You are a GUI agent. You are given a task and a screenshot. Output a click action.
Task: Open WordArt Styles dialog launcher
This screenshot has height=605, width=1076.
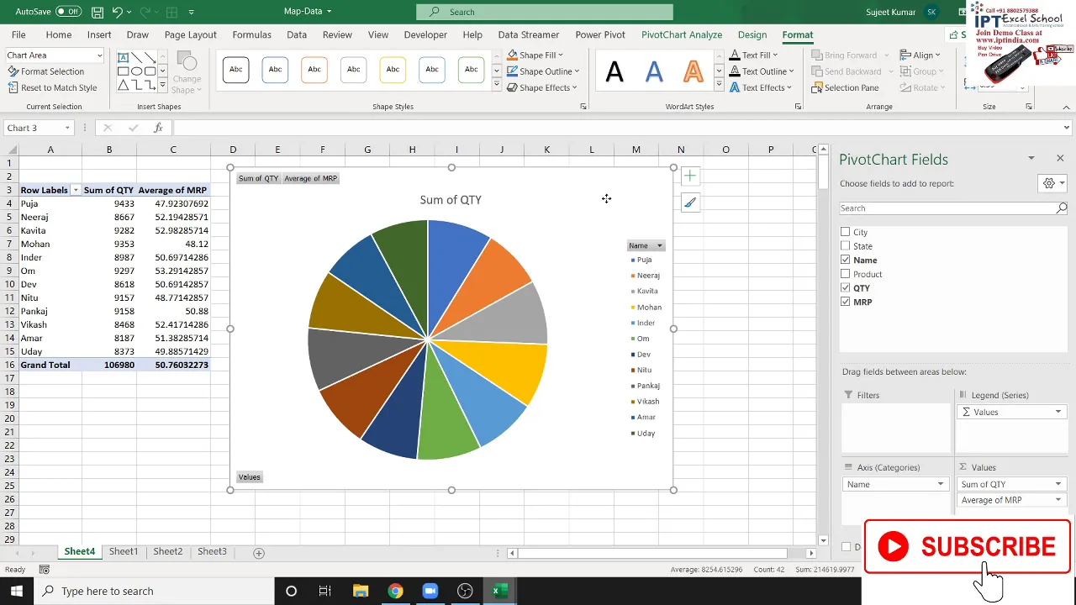pyautogui.click(x=799, y=107)
